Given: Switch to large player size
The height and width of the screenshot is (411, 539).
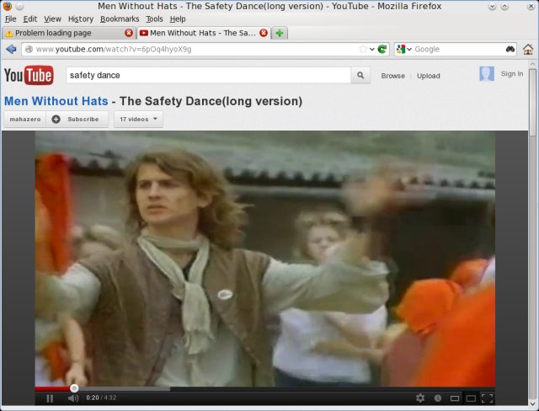Looking at the screenshot, I should 471,398.
